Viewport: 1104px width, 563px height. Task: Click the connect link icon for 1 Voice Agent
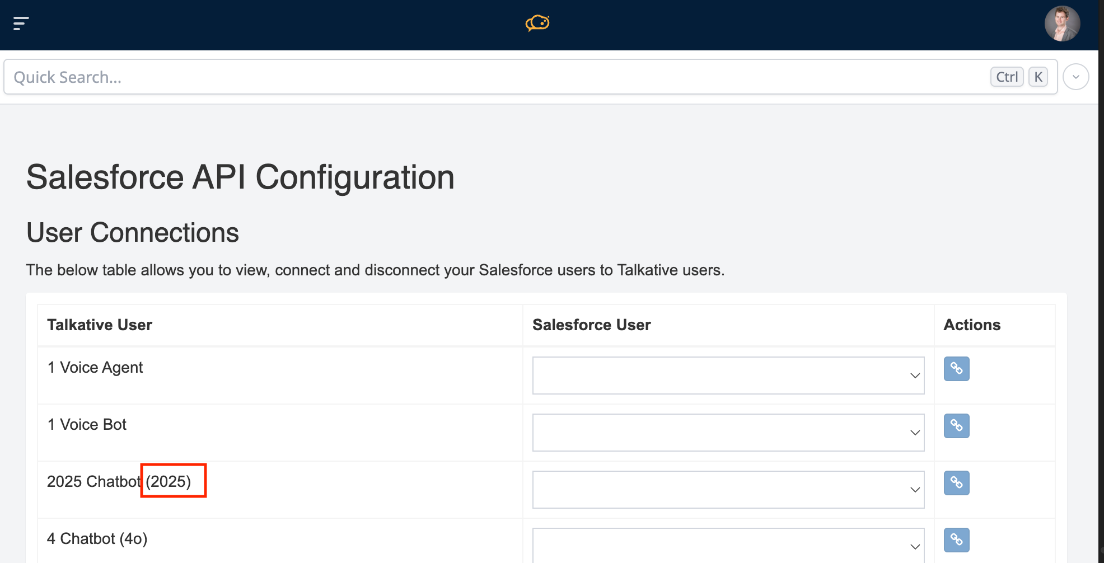[x=956, y=369]
